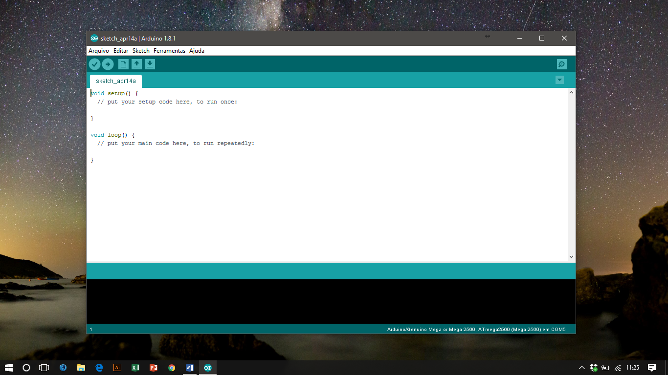
Task: Open Google Chrome from the taskbar
Action: pos(172,368)
